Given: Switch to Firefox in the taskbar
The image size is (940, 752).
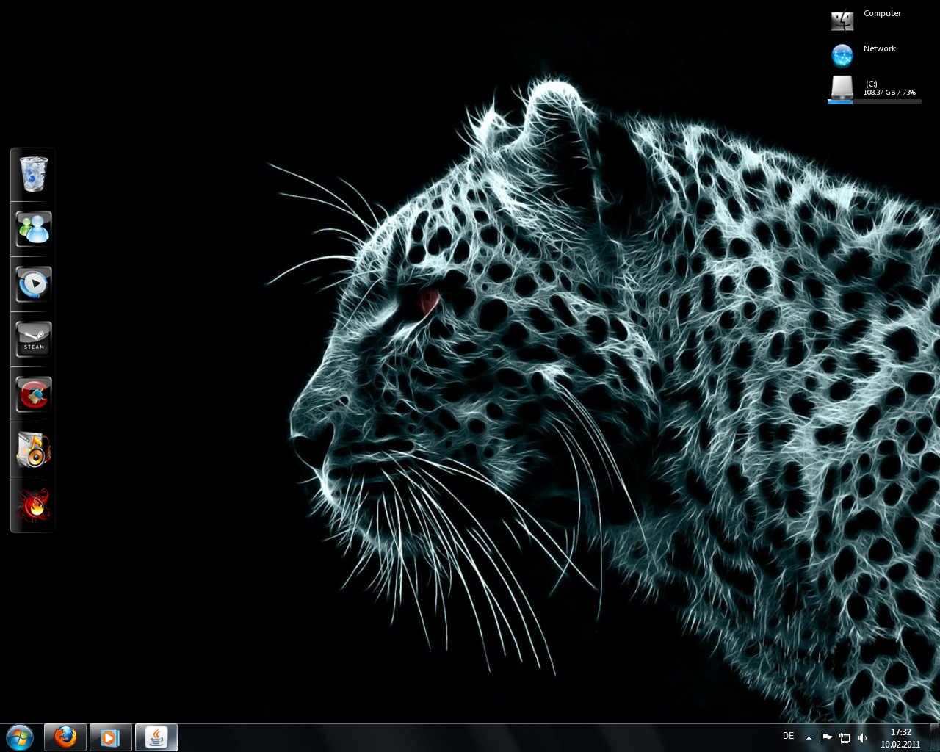Looking at the screenshot, I should [x=65, y=737].
